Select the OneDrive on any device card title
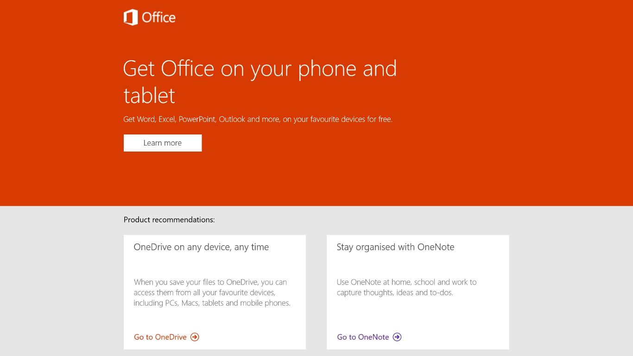The height and width of the screenshot is (356, 633). coord(201,247)
